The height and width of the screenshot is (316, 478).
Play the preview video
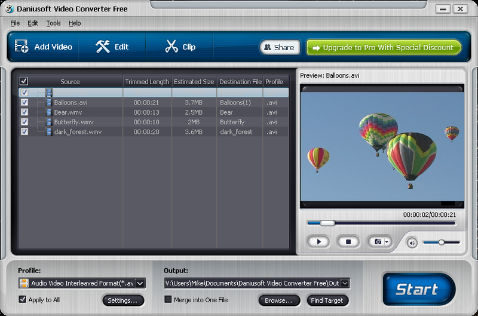(x=318, y=242)
